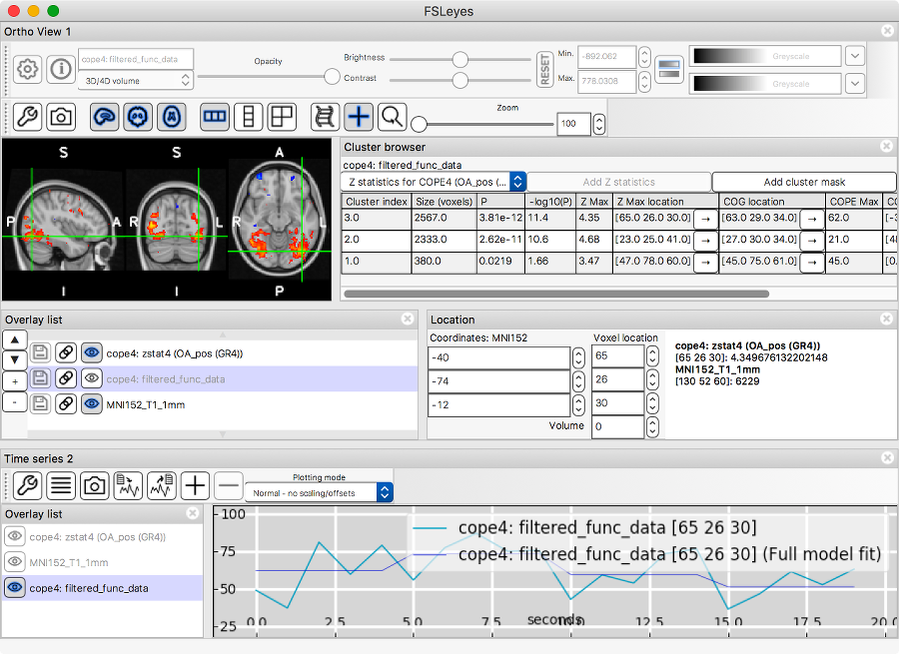Image resolution: width=899 pixels, height=654 pixels.
Task: Select the grid layout button in ortho toolbar
Action: click(282, 118)
